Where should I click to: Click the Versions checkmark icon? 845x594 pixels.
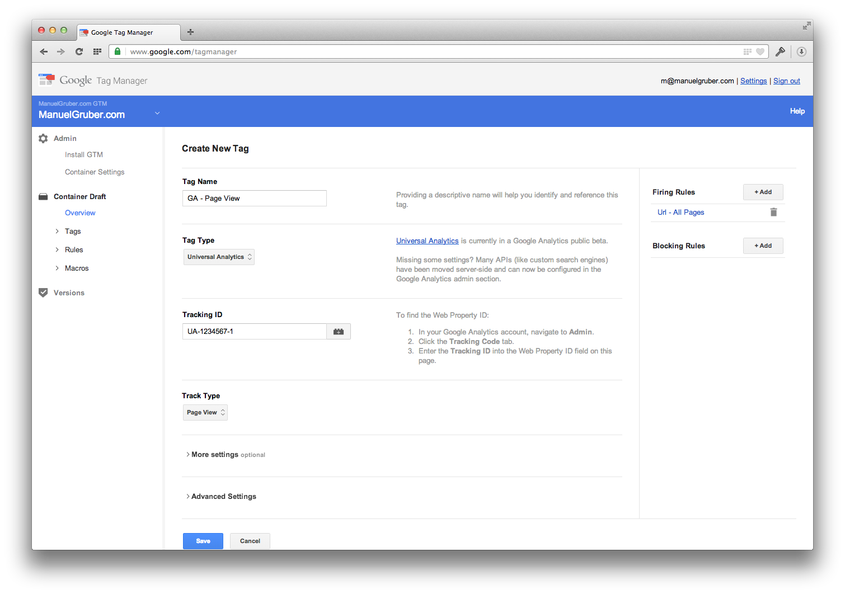43,293
